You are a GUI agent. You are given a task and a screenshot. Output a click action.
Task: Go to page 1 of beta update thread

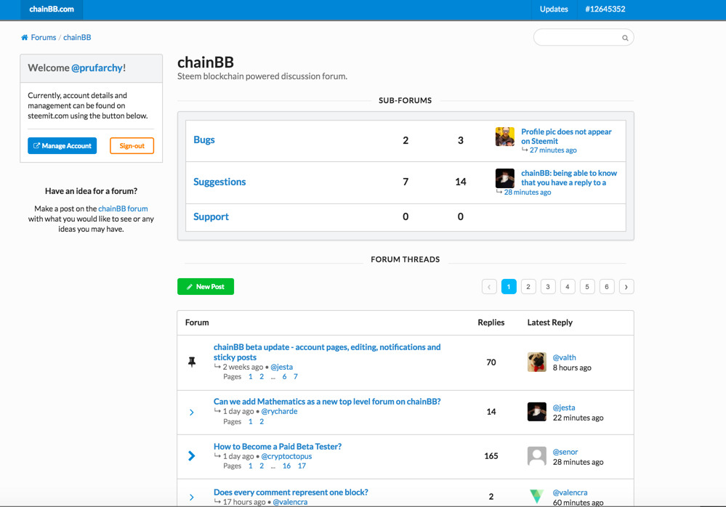(251, 376)
